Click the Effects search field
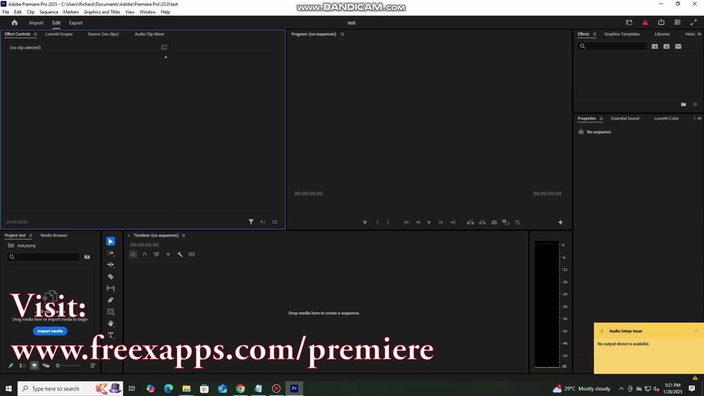This screenshot has width=704, height=396. [x=613, y=46]
